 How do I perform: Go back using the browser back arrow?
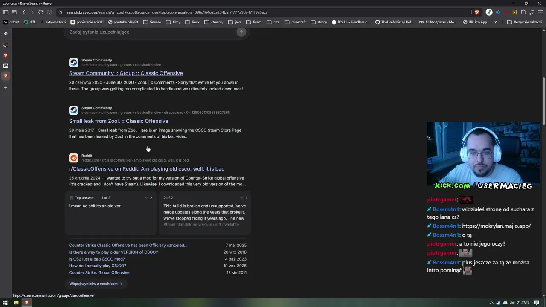pyautogui.click(x=24, y=12)
